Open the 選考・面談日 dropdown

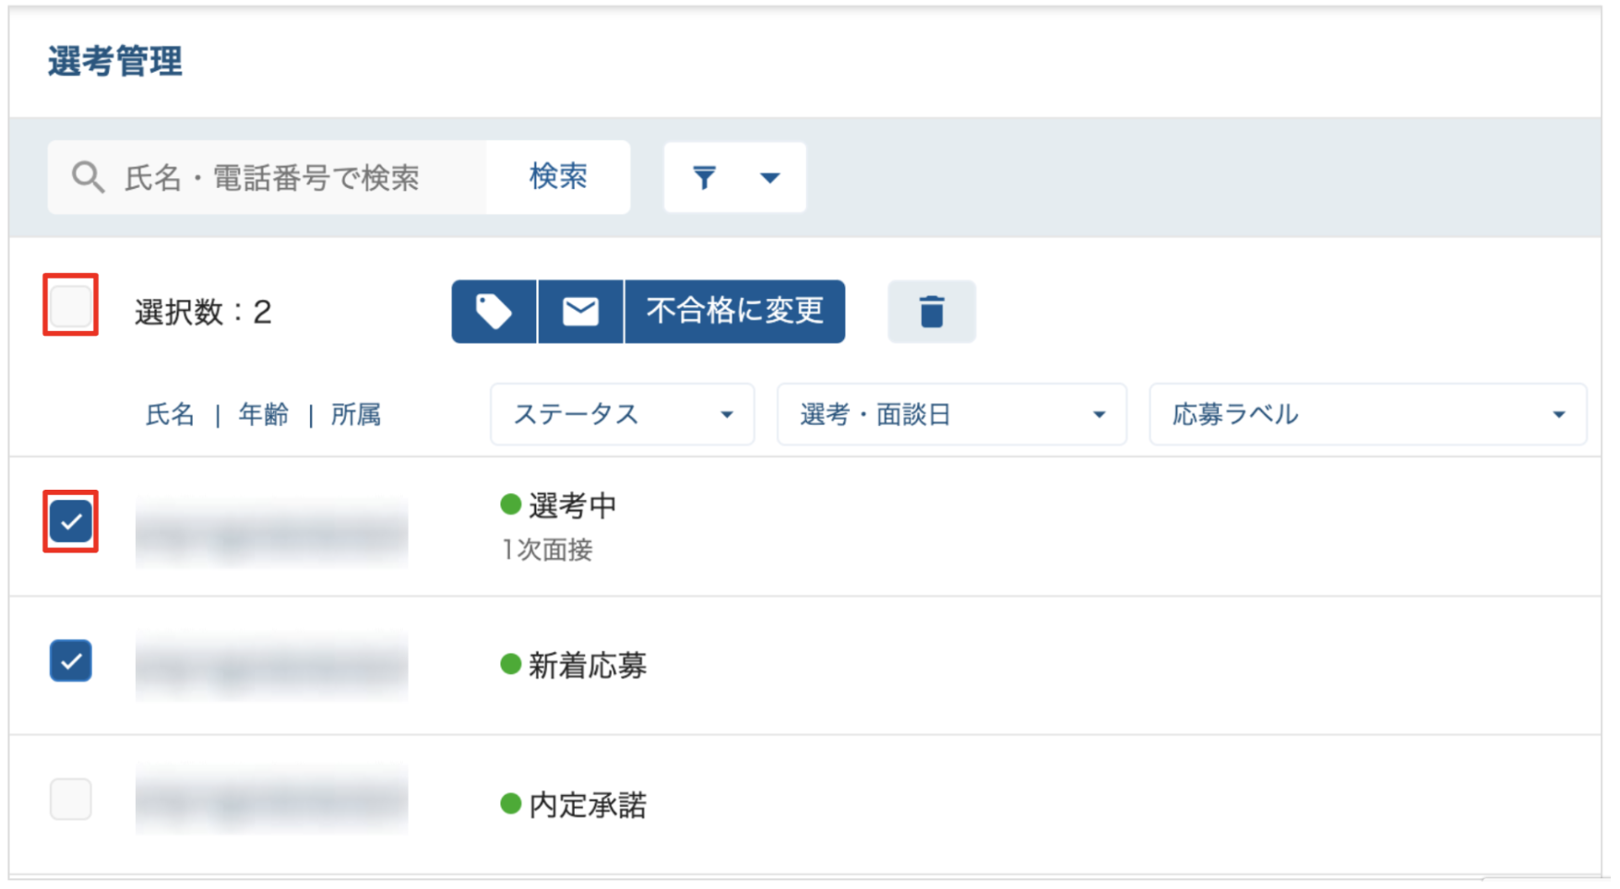952,414
